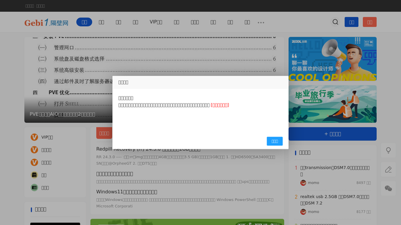Click the red register button in header
The width and height of the screenshot is (401, 225).
pyautogui.click(x=369, y=22)
